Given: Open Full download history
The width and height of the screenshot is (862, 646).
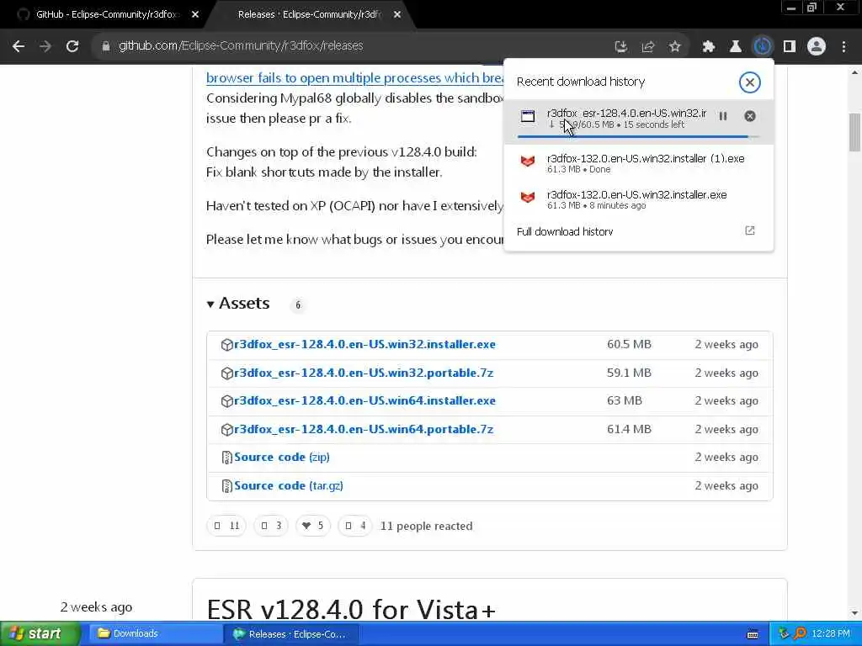Looking at the screenshot, I should coord(565,232).
